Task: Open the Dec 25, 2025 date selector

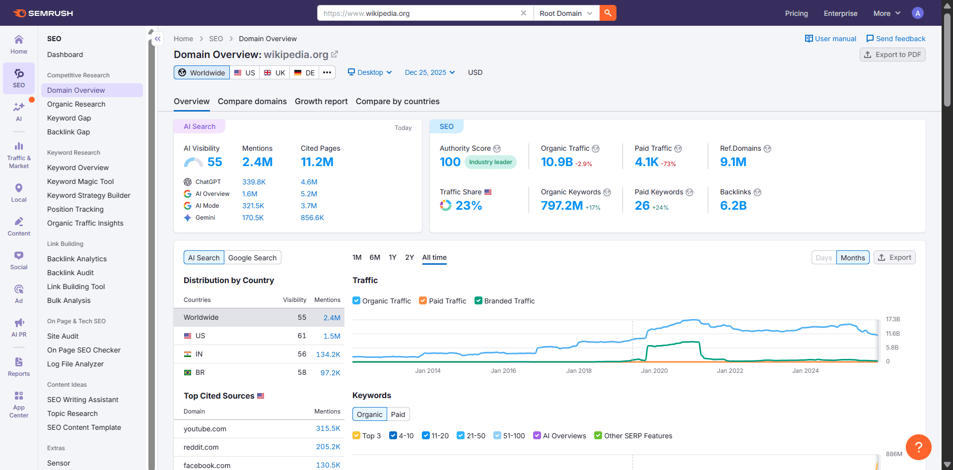Action: (x=429, y=72)
